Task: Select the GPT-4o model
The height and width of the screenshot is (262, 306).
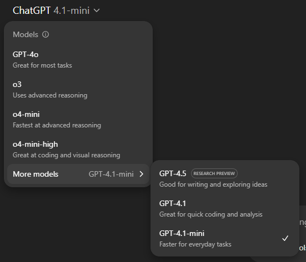Action: click(78, 60)
